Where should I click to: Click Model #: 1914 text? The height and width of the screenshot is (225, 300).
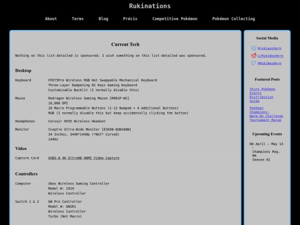pyautogui.click(x=61, y=188)
